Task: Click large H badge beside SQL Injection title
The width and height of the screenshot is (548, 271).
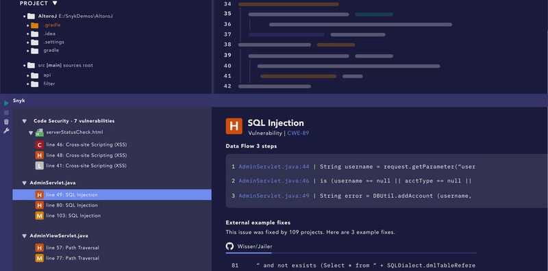Action: point(234,126)
